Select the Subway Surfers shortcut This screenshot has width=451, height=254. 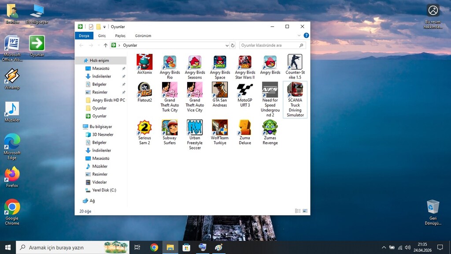(x=170, y=132)
